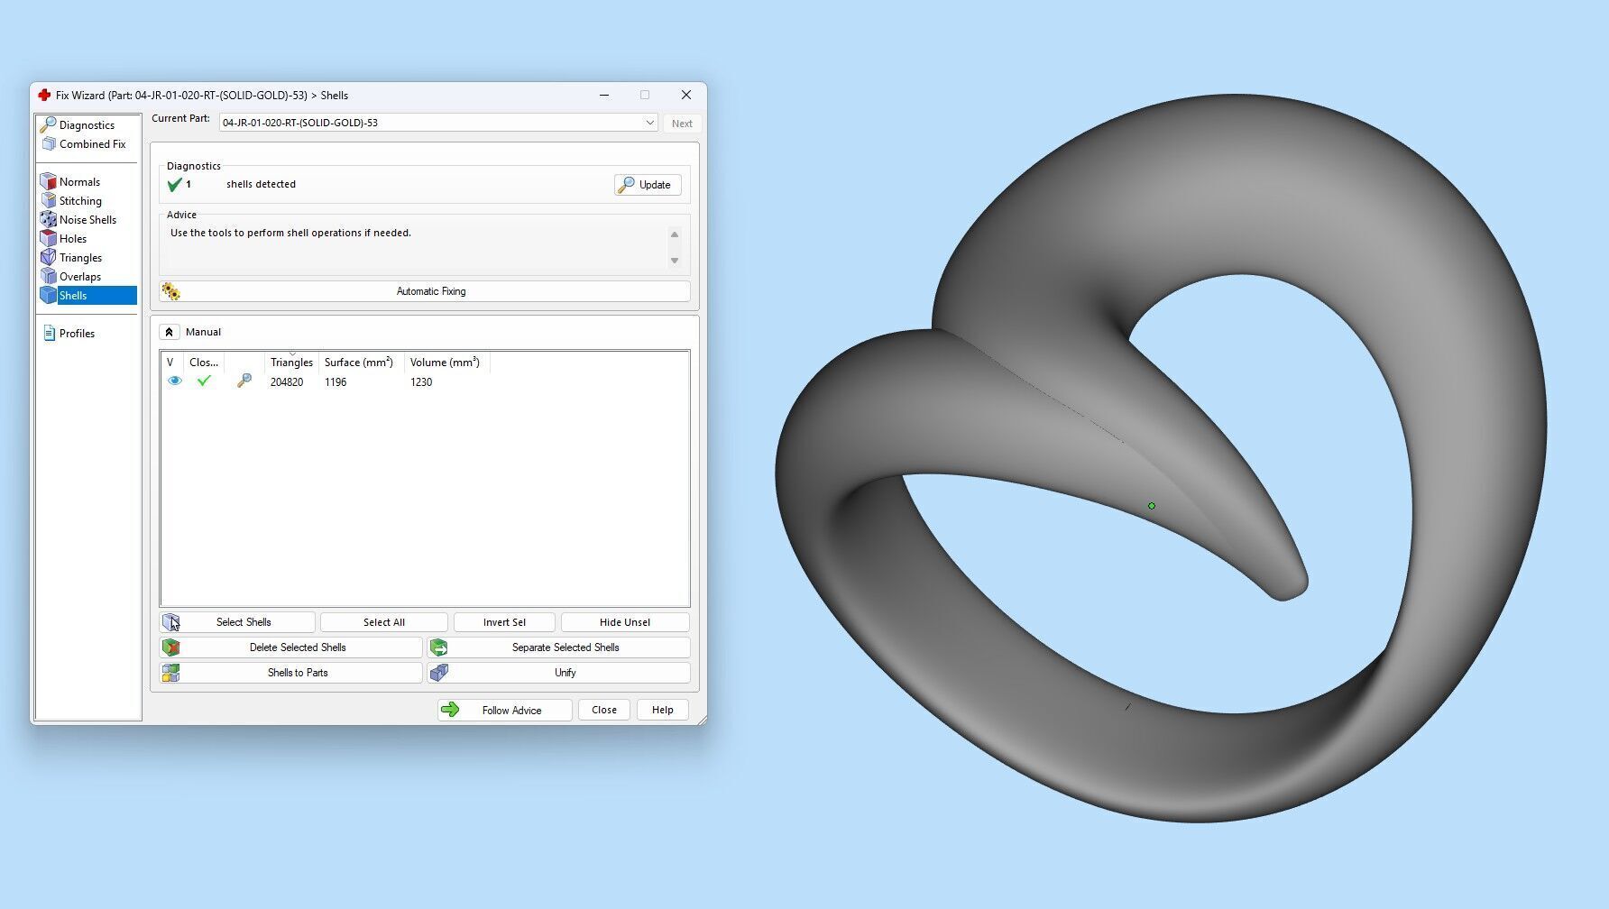Go to Diagnostics page

[x=87, y=125]
